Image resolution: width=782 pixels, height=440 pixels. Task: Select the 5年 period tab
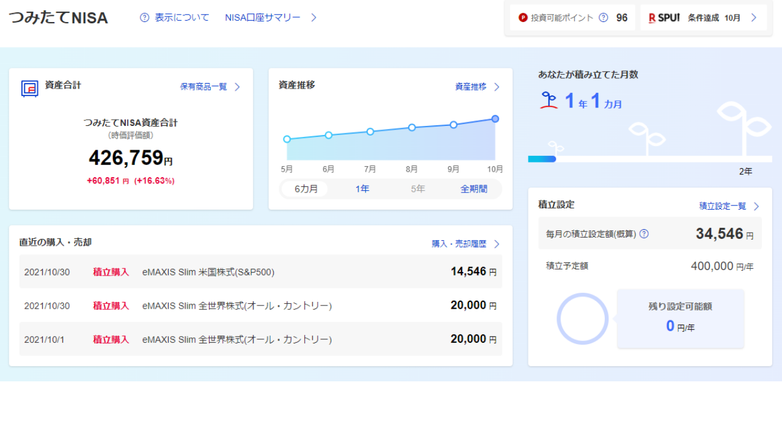tap(418, 189)
